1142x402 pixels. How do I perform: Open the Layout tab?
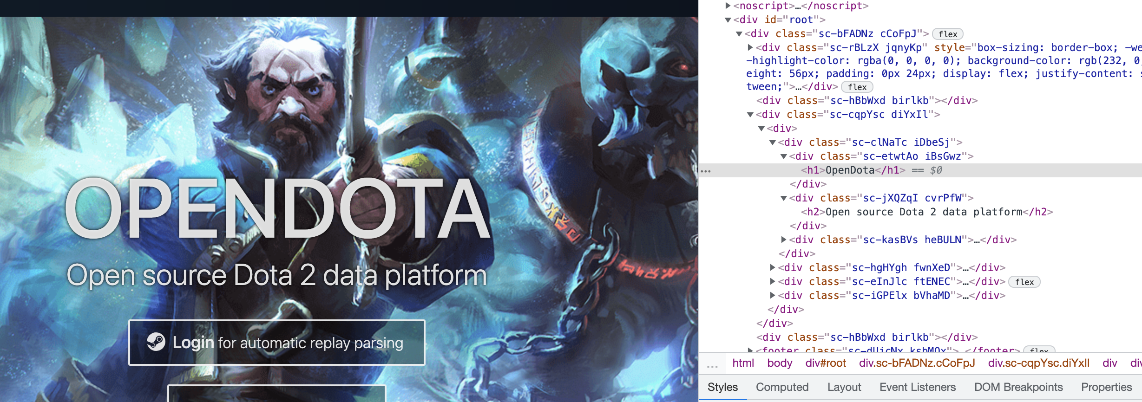(844, 387)
